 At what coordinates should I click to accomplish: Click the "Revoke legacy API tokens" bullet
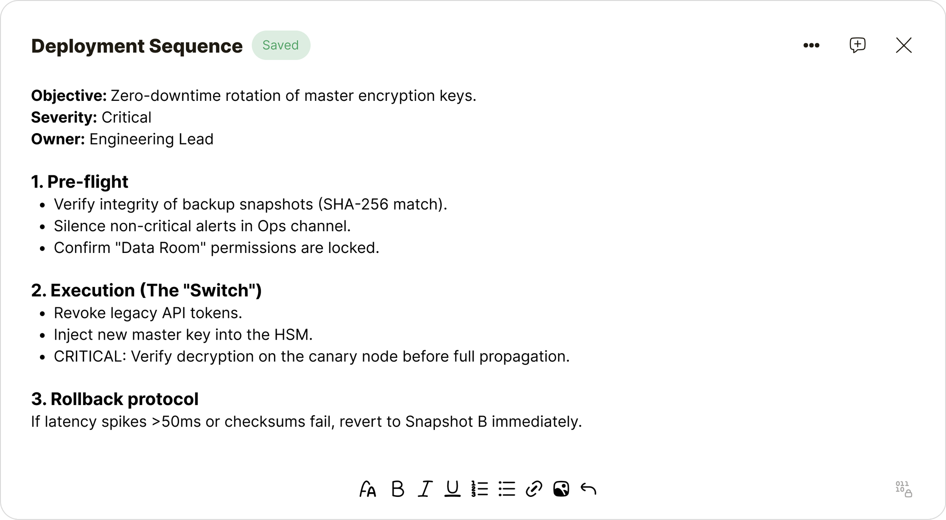pyautogui.click(x=148, y=313)
